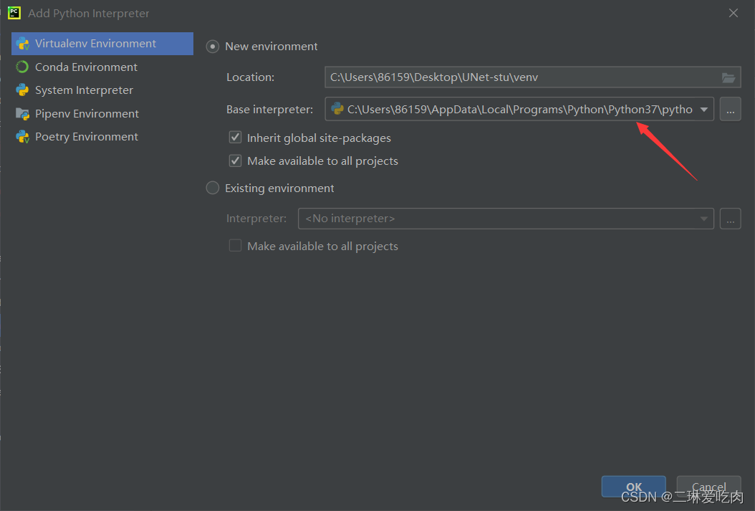
Task: Select Poetry Environment in sidebar
Action: tap(102, 137)
